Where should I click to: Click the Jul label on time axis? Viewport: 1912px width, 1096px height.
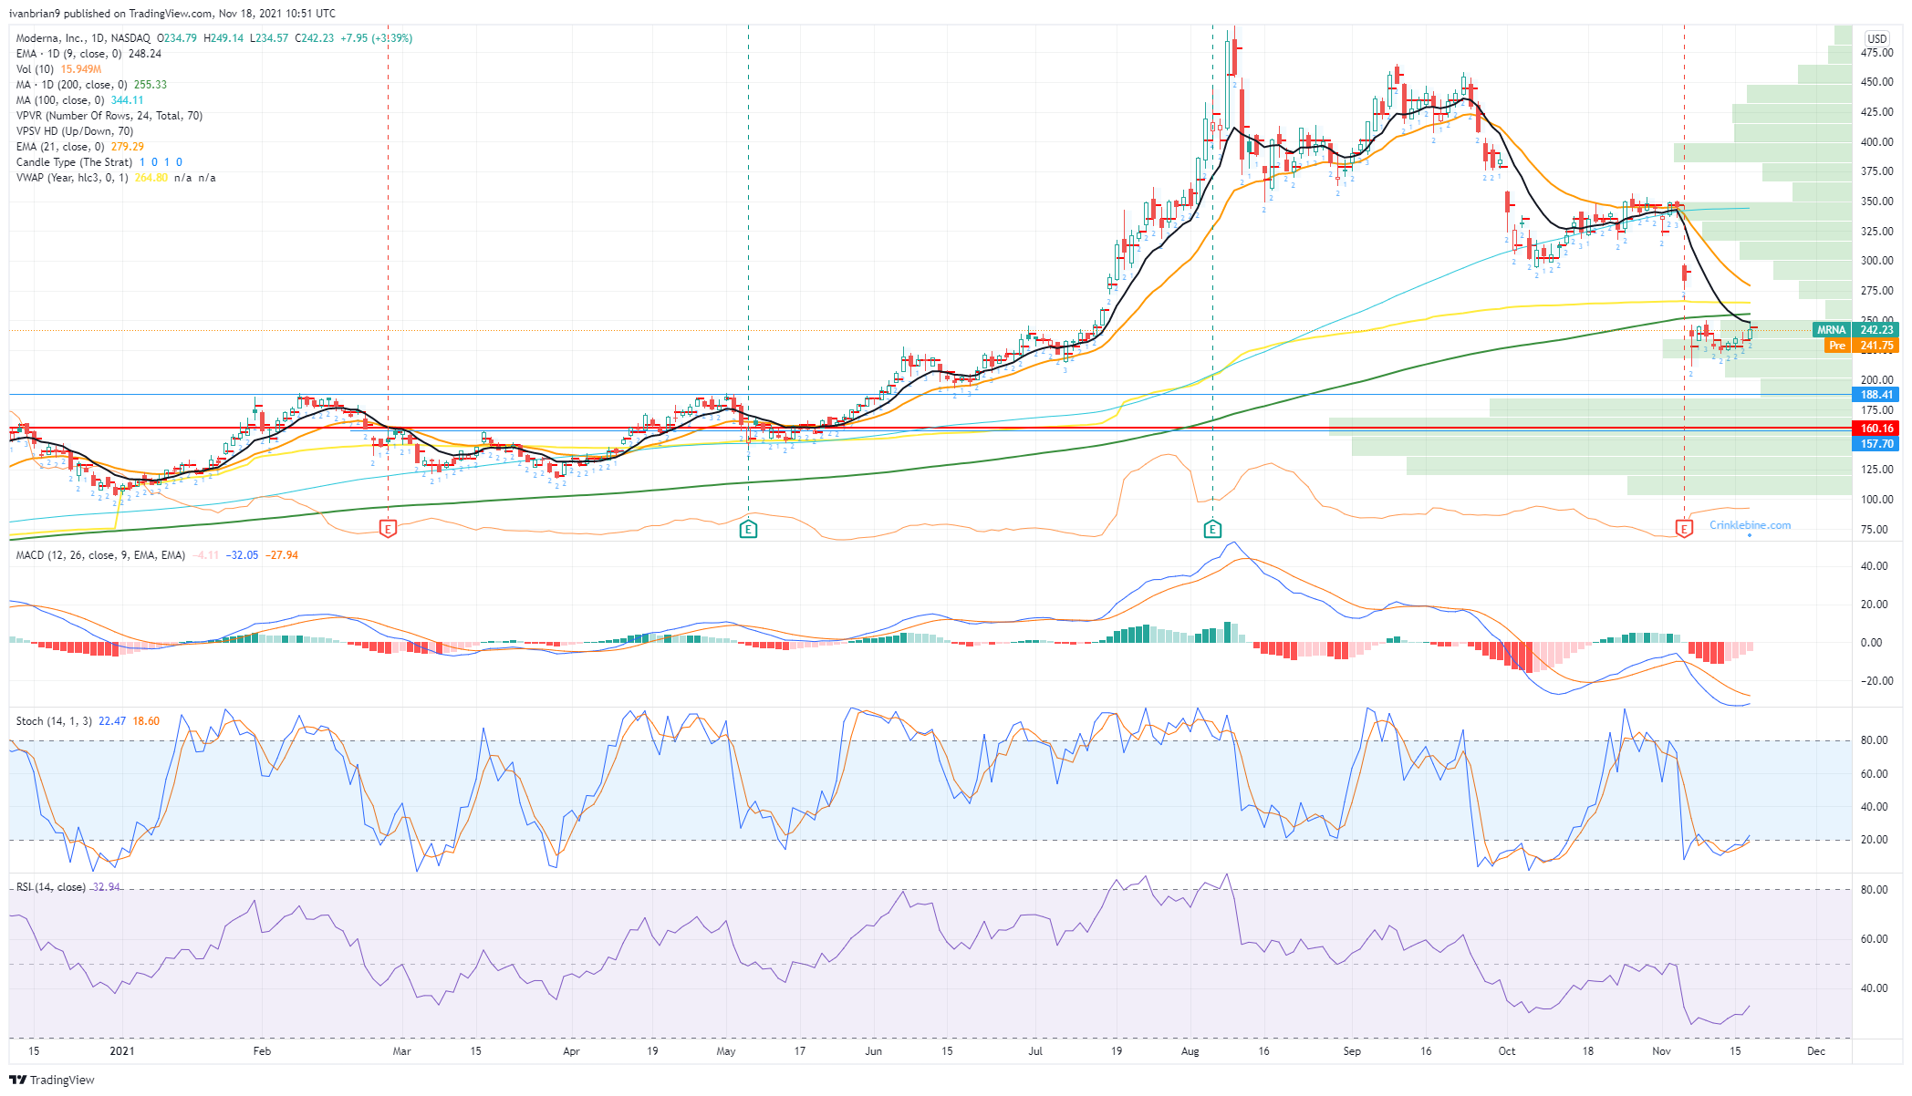[x=1035, y=1051]
